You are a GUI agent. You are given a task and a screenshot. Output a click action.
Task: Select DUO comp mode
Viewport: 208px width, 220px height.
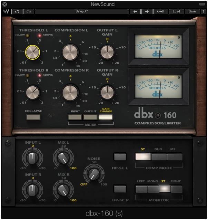tap(159, 156)
